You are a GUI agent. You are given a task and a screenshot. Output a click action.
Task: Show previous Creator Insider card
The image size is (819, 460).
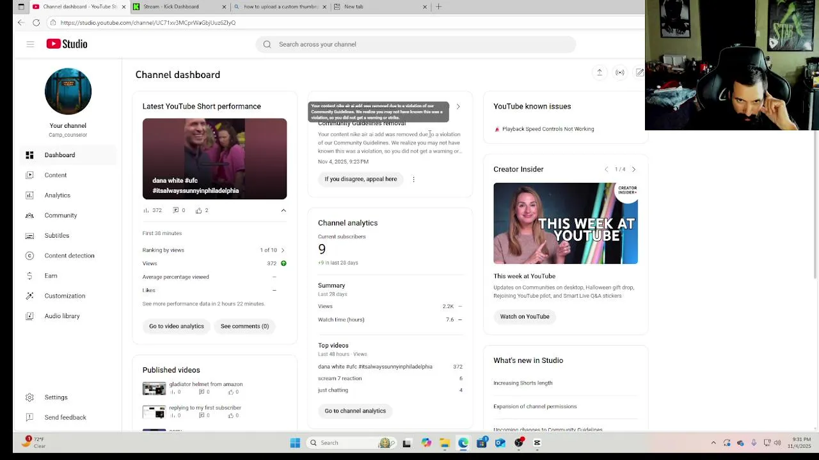607,169
